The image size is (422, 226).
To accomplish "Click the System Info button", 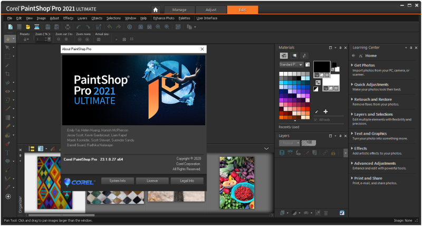I will [117, 181].
